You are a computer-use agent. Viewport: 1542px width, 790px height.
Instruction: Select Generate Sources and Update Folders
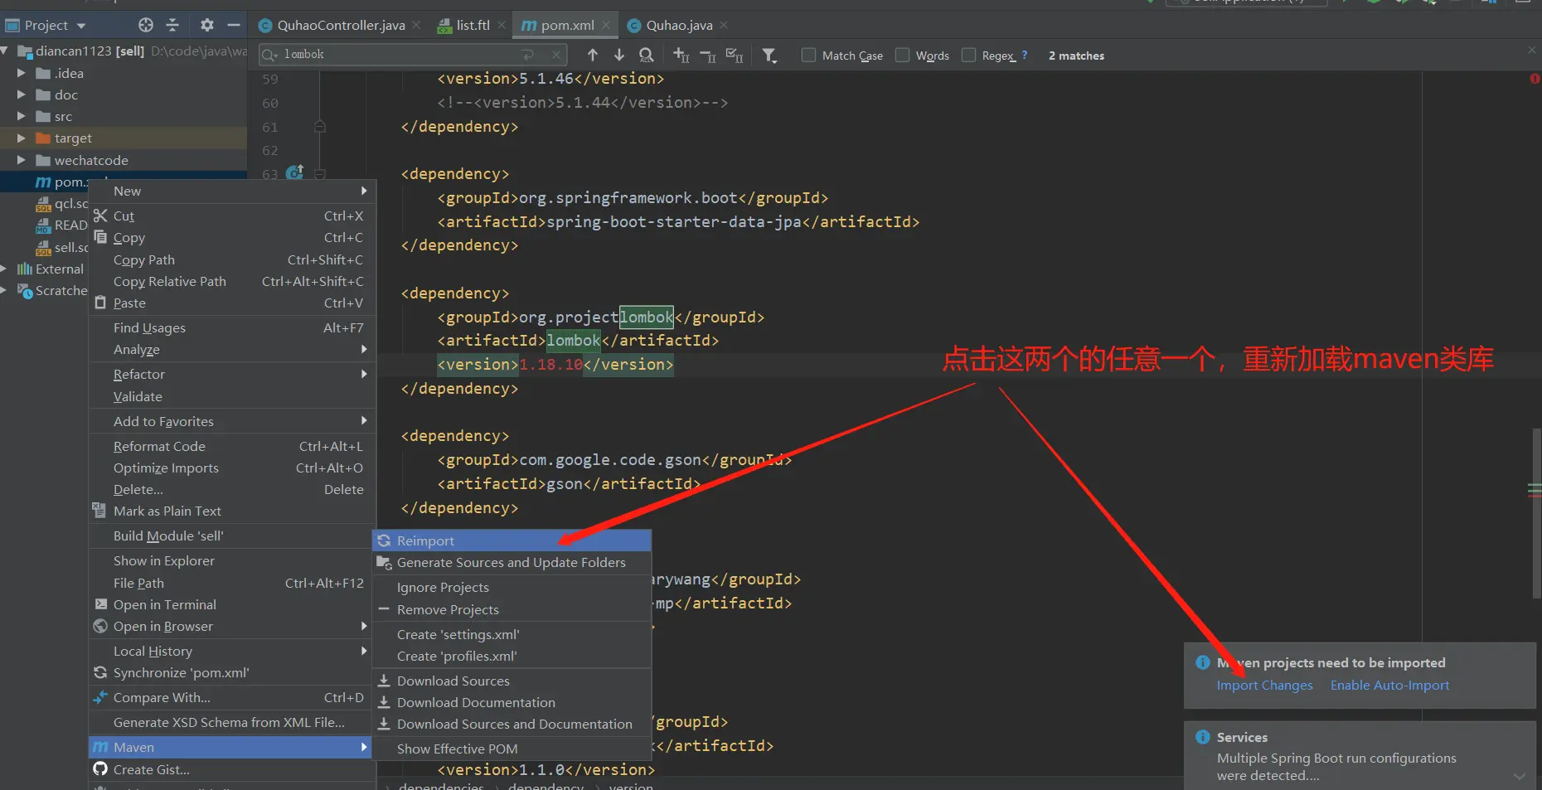(512, 562)
